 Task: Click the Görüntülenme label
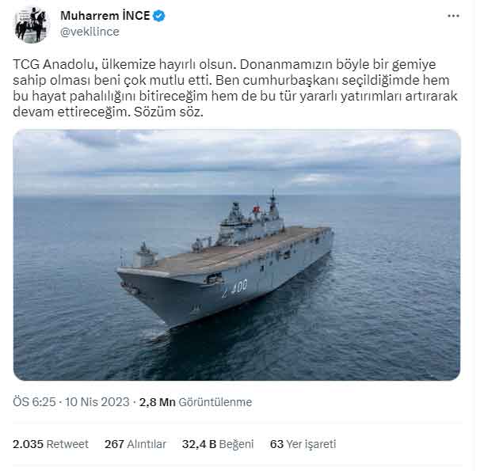pyautogui.click(x=215, y=402)
